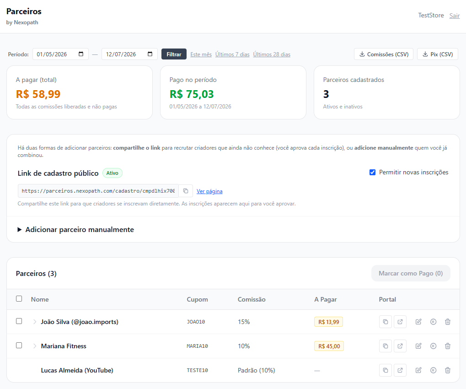Delete partner Mariana Fitness
466x389 pixels.
[x=448, y=346]
